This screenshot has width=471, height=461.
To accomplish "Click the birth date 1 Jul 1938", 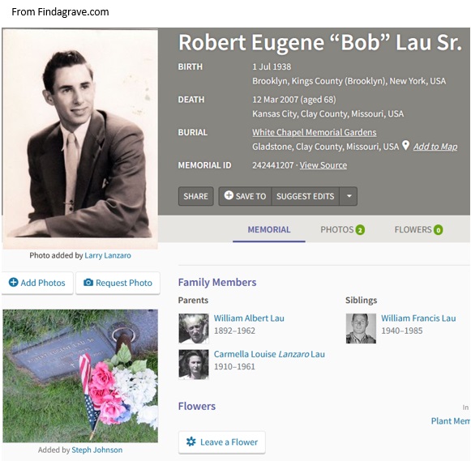I will (272, 66).
